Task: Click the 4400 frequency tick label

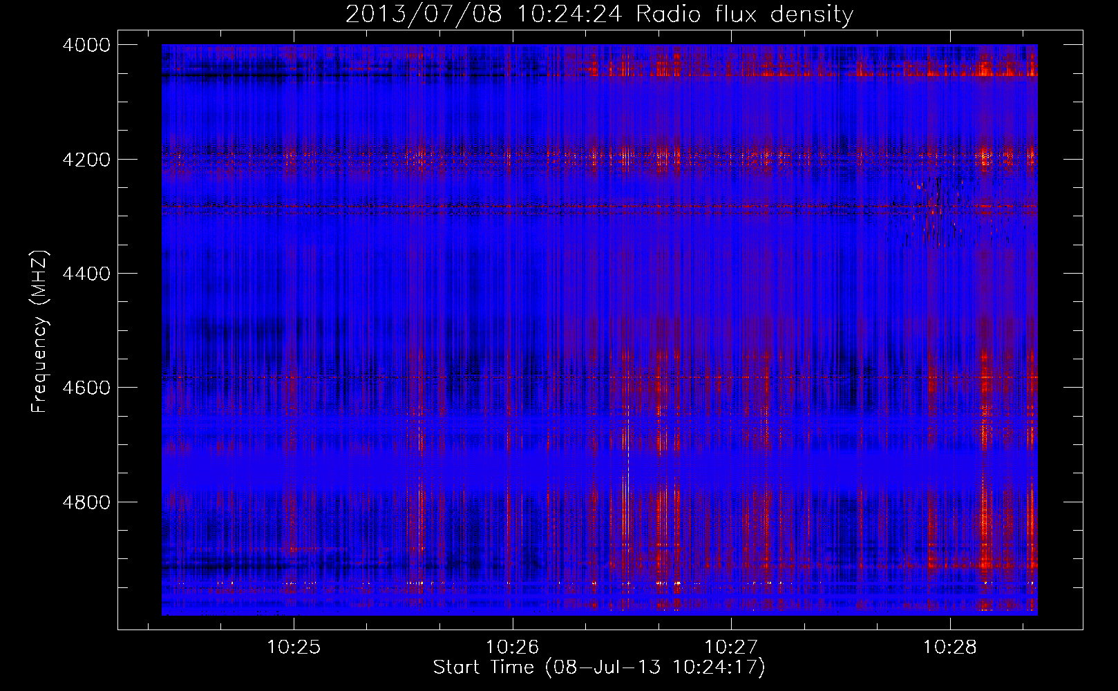Action: click(86, 274)
